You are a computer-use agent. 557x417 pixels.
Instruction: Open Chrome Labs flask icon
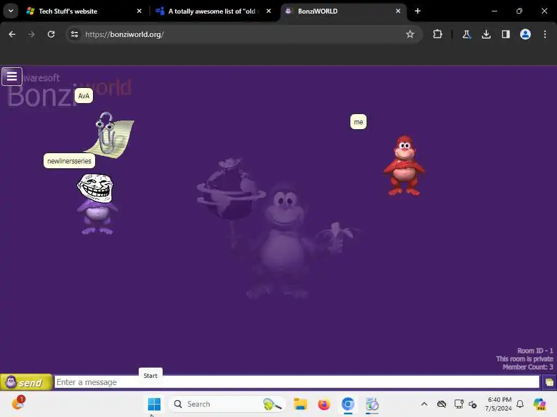point(466,34)
